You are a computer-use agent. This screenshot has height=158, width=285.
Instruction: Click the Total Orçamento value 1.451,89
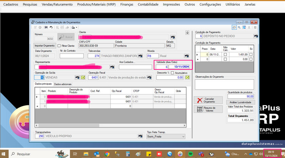coord(241,120)
